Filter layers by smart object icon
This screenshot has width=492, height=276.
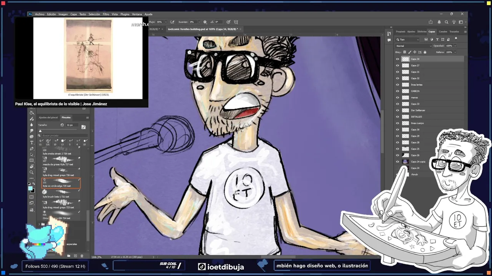point(448,39)
